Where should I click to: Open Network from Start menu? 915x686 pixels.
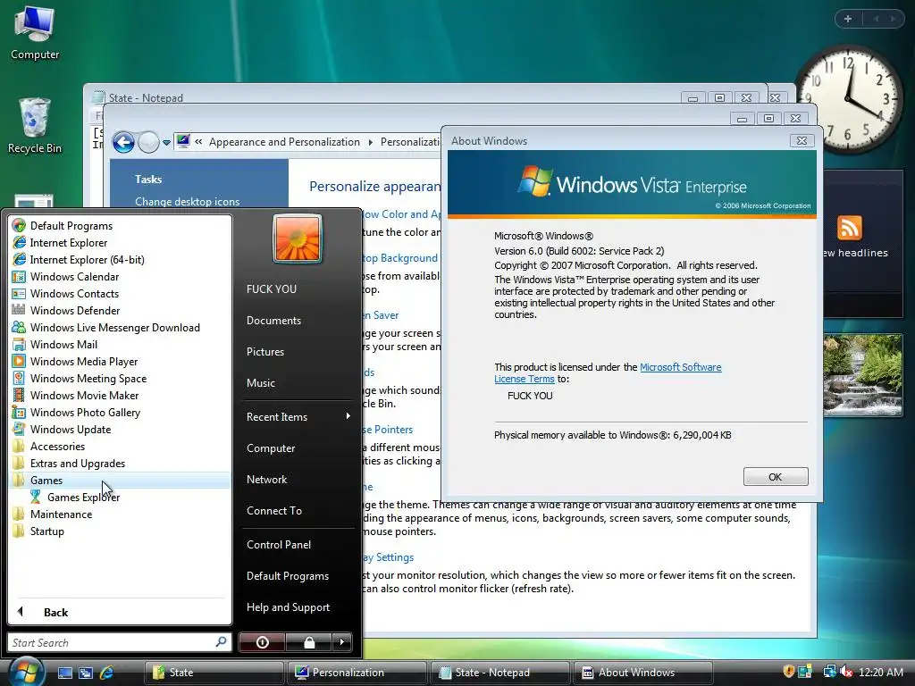(x=266, y=480)
